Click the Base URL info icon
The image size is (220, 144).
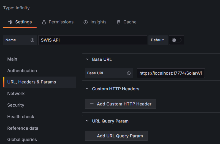129,73
